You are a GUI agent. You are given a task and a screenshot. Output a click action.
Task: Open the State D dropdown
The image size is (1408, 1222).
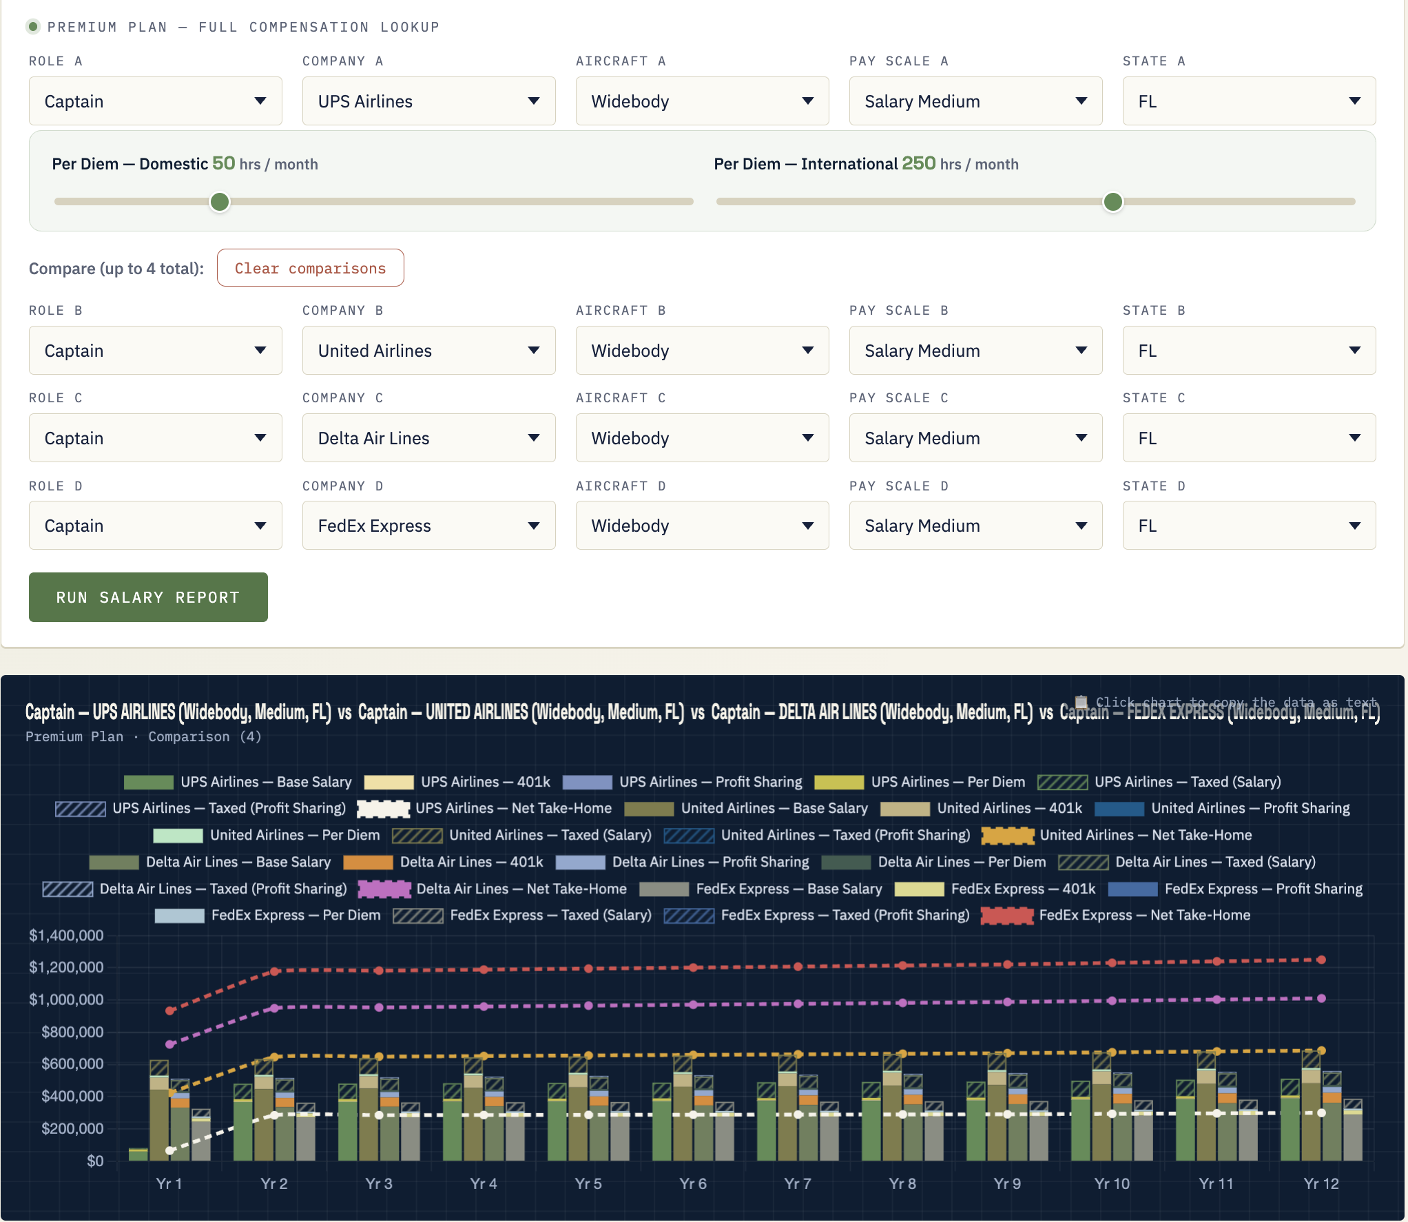[x=1249, y=526]
